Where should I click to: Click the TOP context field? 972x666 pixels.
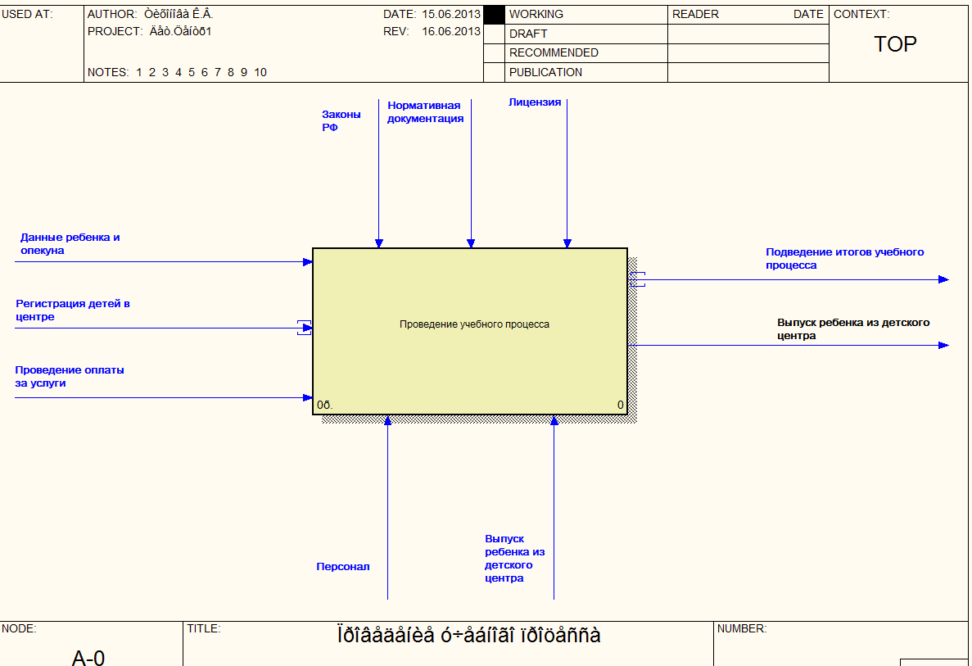[x=895, y=45]
